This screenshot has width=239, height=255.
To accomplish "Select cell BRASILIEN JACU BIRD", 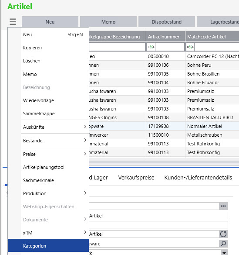I will 212,117.
